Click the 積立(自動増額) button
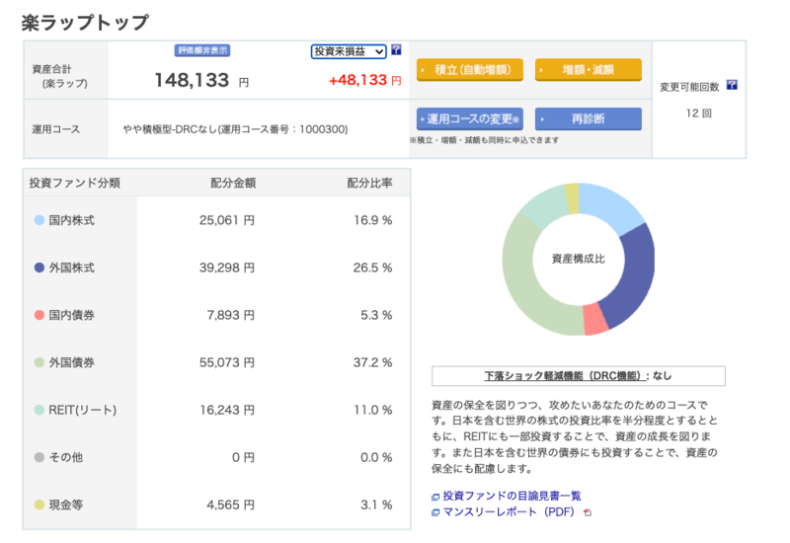This screenshot has height=543, width=790. tap(470, 69)
